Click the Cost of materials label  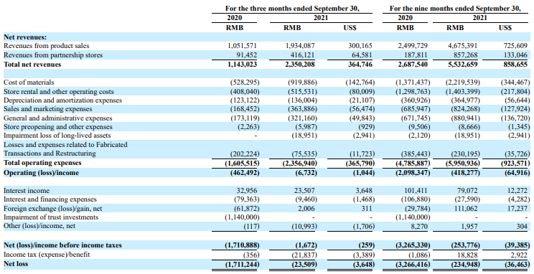[x=29, y=82]
